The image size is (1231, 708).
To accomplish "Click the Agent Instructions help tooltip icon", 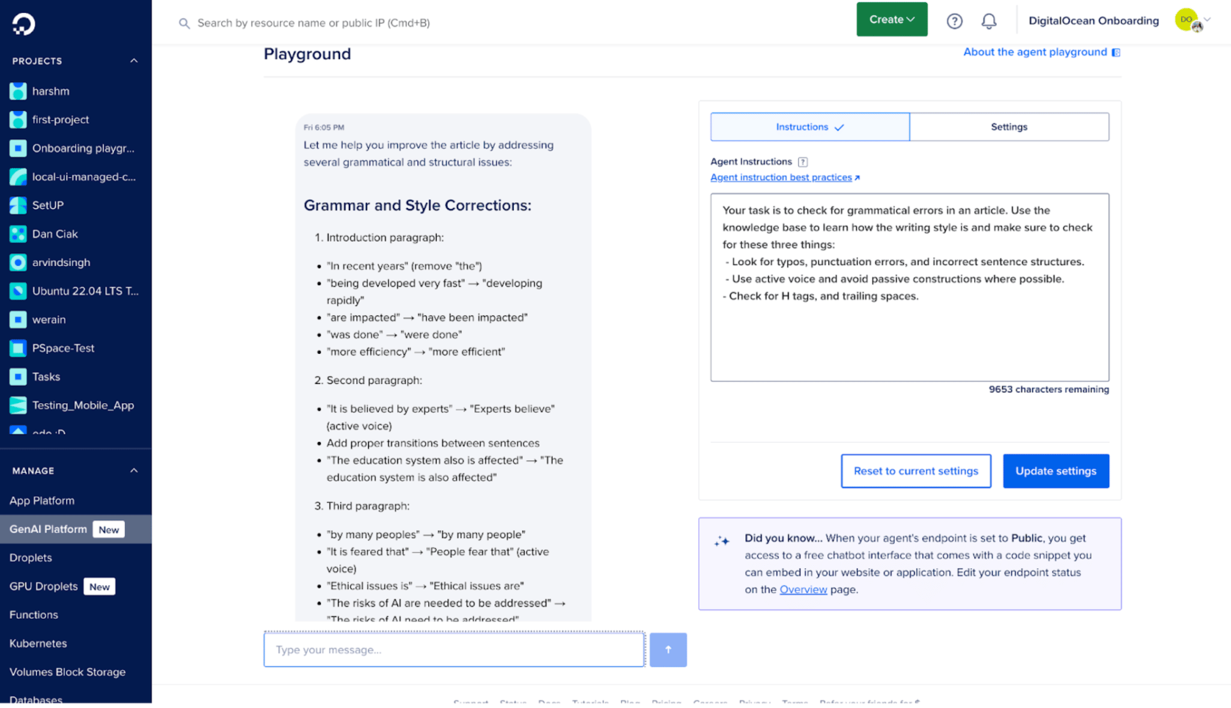I will pos(803,162).
